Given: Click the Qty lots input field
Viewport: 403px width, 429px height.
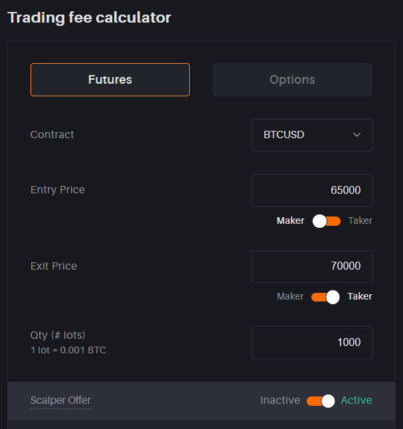Looking at the screenshot, I should tap(311, 343).
